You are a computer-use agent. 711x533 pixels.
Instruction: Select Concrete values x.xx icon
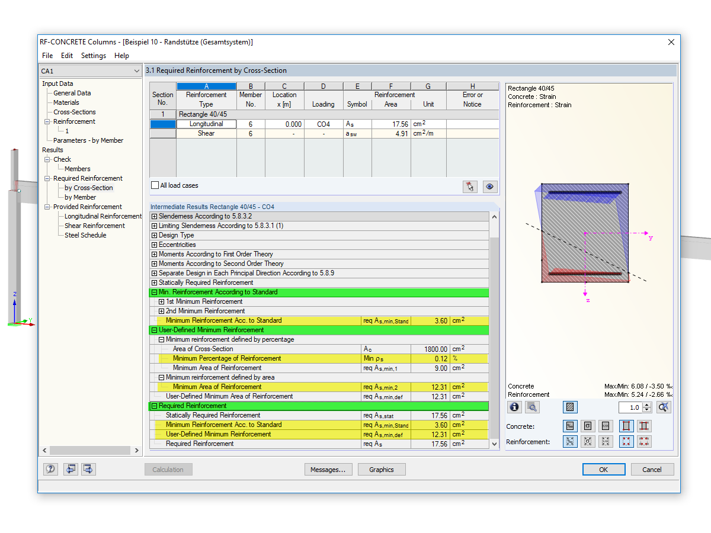point(606,426)
